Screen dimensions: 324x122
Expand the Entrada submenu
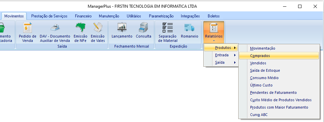[x=221, y=55]
